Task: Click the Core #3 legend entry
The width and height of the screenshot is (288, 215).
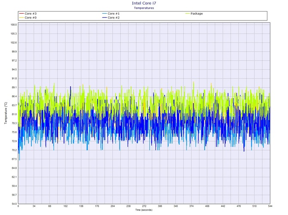Action: click(x=28, y=14)
